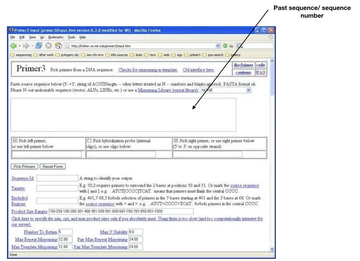Toggle the Pick left primer checkbox
Screen dimensions: 360x261
[x=15, y=141]
